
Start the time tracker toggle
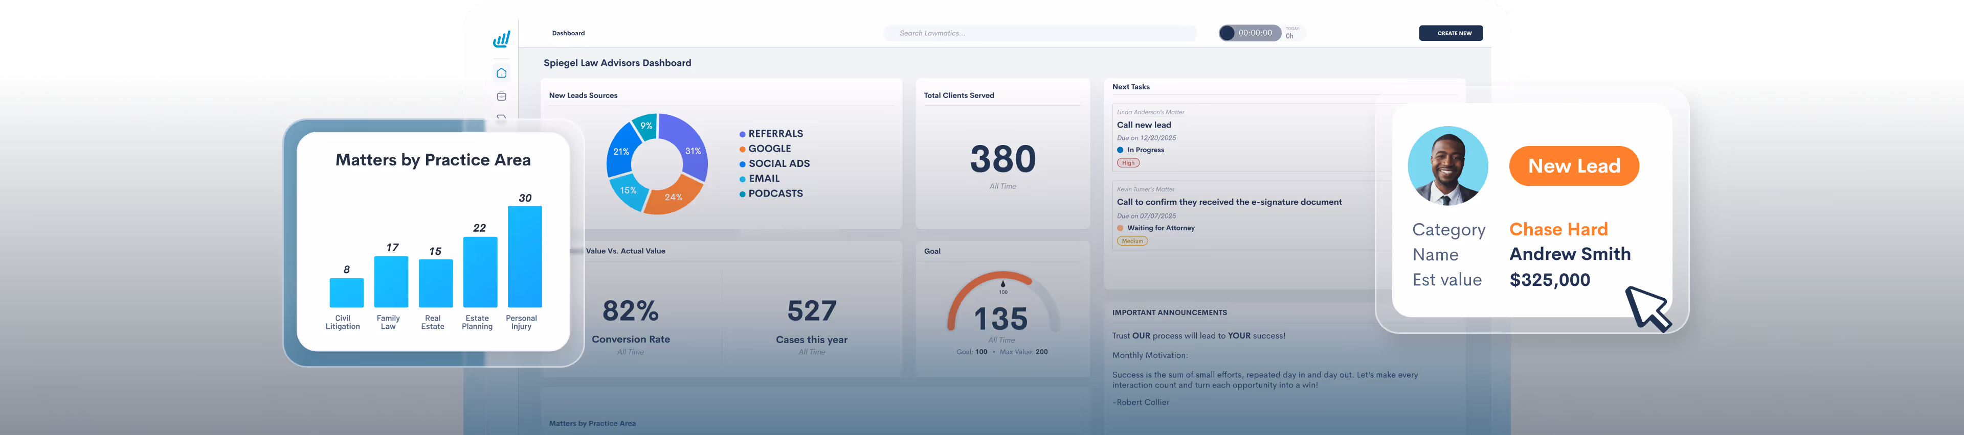[1227, 33]
